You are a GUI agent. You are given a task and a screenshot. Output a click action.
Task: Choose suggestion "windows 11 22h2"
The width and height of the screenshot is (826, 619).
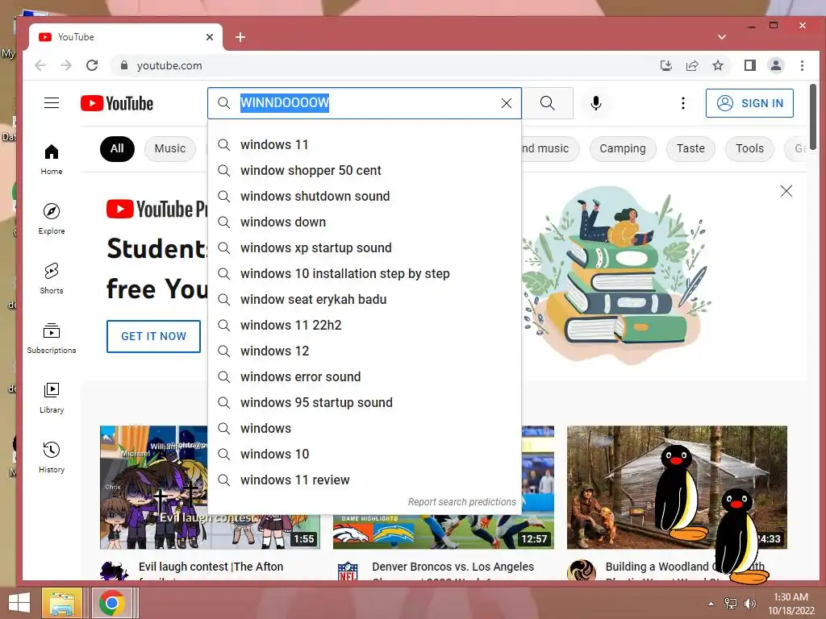point(365,326)
